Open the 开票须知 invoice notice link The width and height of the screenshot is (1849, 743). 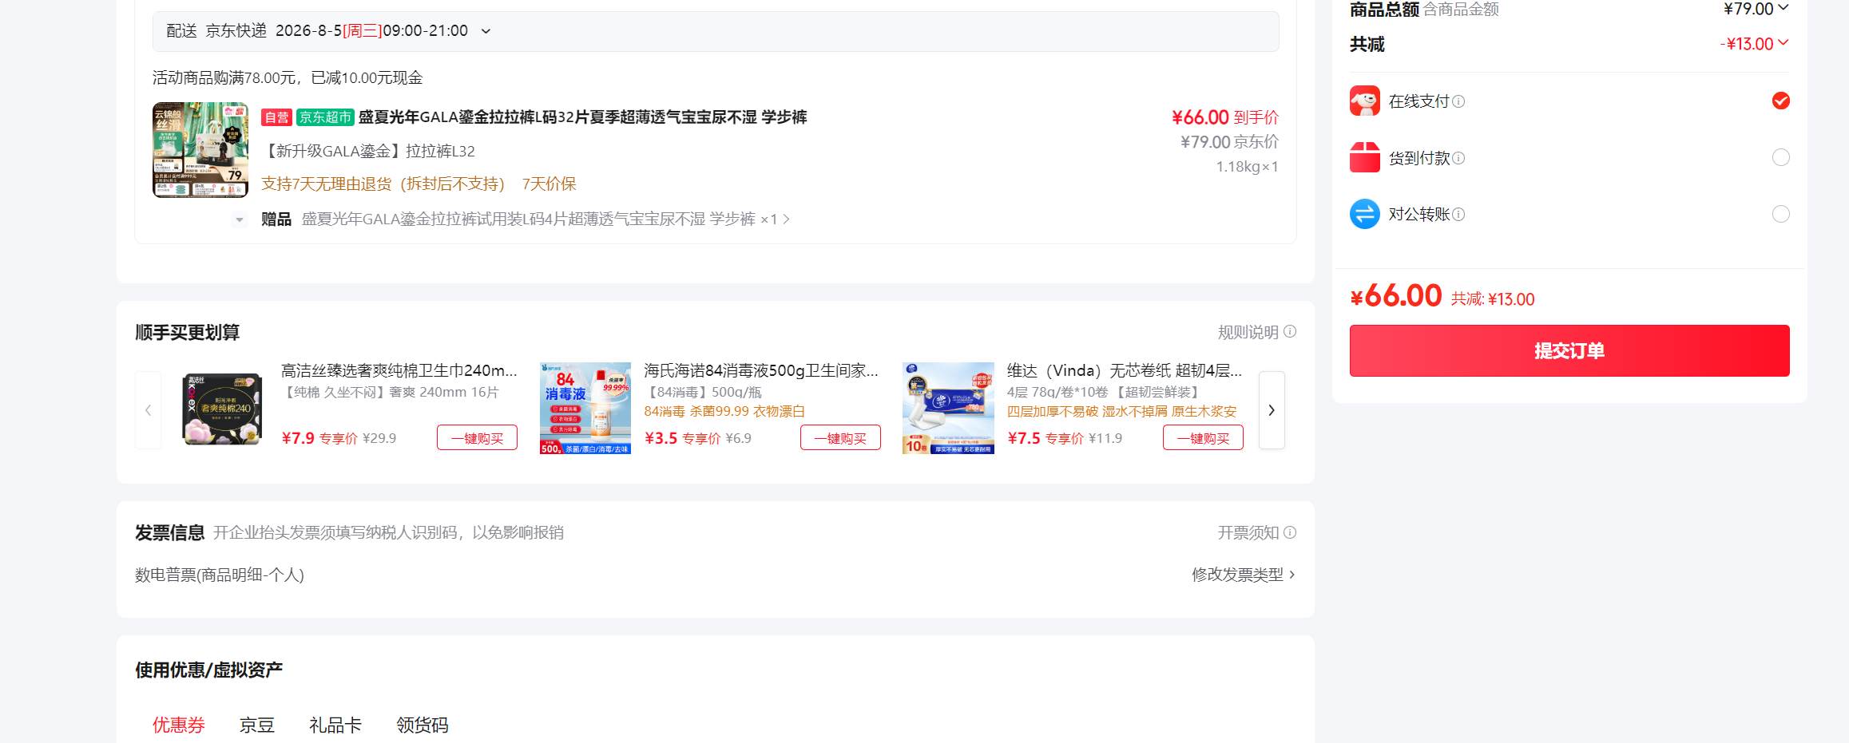(1248, 532)
